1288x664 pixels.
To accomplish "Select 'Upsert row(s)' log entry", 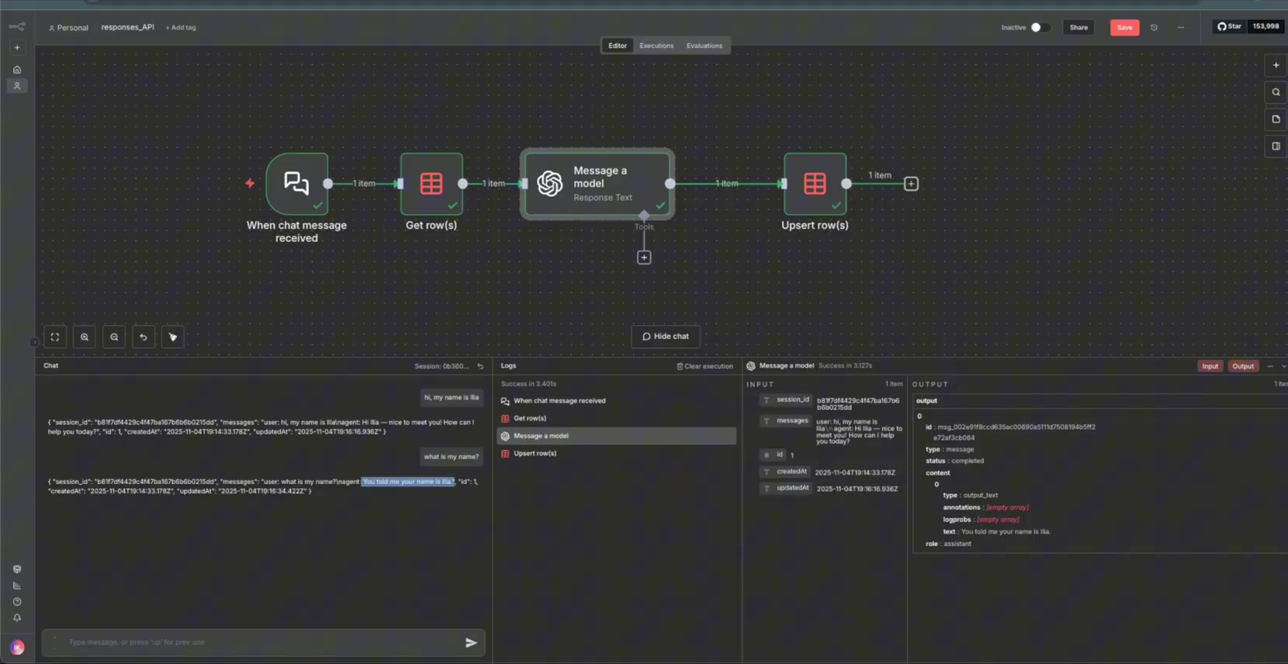I will tap(617, 453).
